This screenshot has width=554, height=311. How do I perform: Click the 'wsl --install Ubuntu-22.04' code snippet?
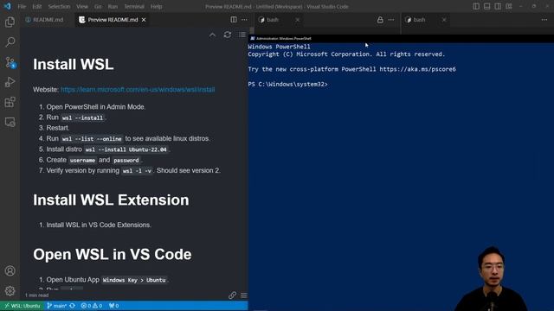pos(126,149)
